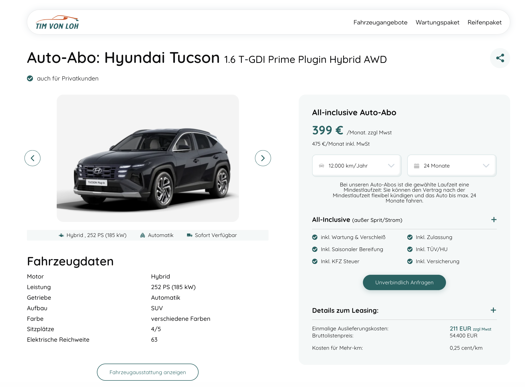Click the calendar icon in the duration field
Image resolution: width=525 pixels, height=387 pixels.
(417, 166)
